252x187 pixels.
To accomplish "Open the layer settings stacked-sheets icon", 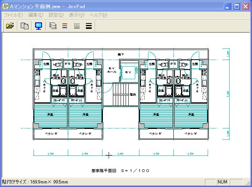I will point(53,26).
